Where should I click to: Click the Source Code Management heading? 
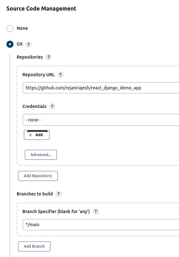coord(41,9)
